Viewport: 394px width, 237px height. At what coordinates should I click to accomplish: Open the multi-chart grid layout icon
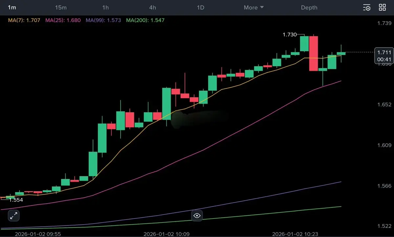(x=383, y=8)
